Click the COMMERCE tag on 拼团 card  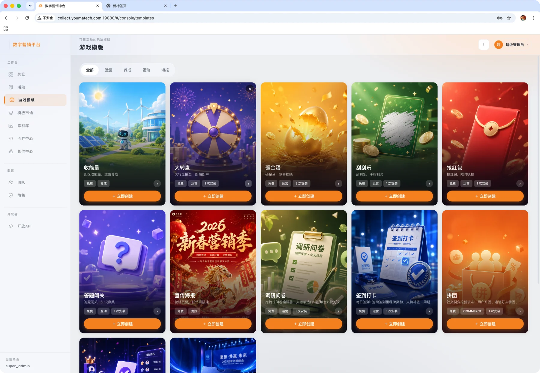click(472, 311)
